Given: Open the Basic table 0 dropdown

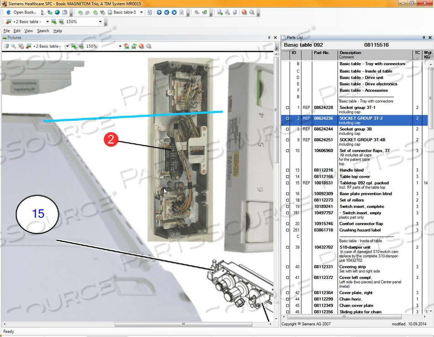Looking at the screenshot, I should (141, 12).
